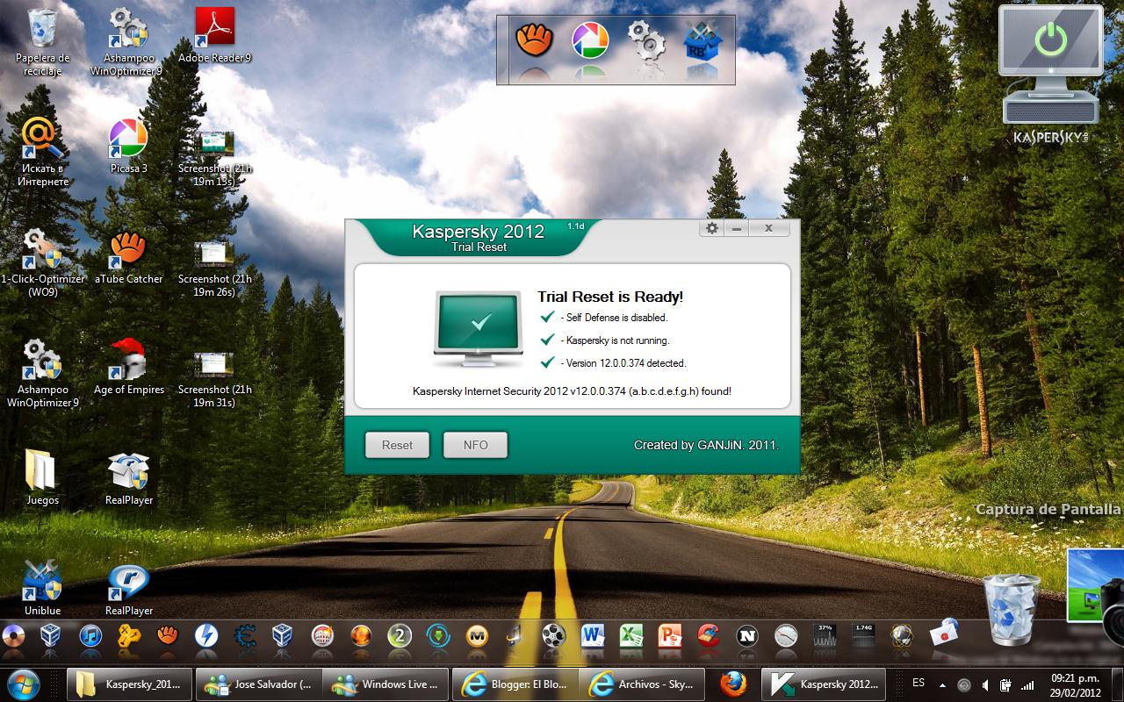1124x702 pixels.
Task: Click '- Version 12.0.0.374 detected.' status line
Action: pyautogui.click(x=623, y=363)
